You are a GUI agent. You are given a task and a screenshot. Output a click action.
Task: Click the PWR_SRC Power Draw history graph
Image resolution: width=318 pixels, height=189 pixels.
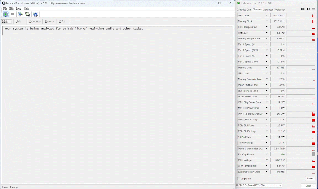tap(301, 114)
